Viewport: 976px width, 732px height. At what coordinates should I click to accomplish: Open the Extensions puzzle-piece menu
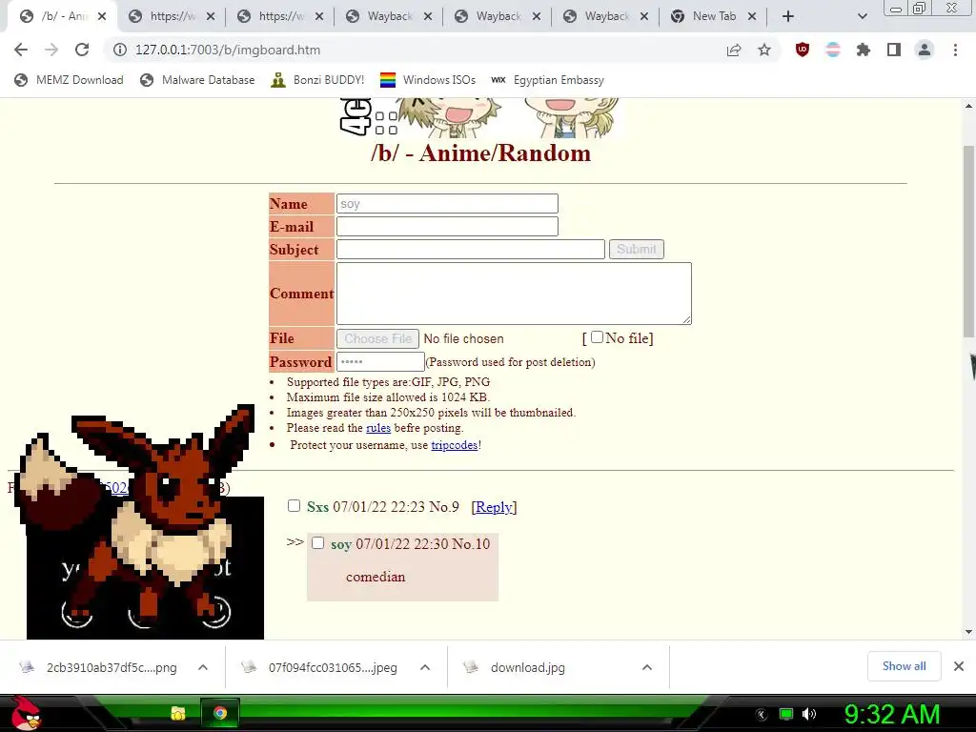(x=863, y=50)
